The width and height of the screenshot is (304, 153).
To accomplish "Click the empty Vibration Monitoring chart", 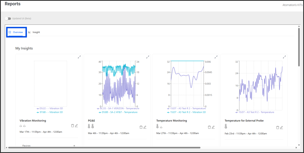I will point(51,84).
